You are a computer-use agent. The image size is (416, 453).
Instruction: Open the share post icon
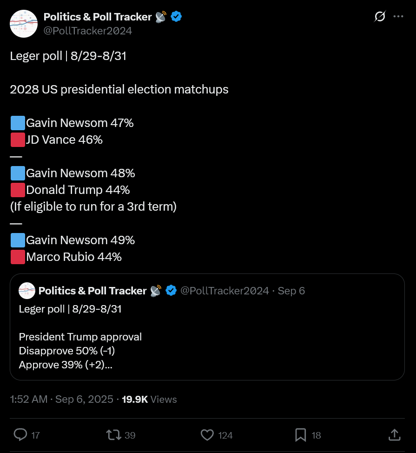394,435
